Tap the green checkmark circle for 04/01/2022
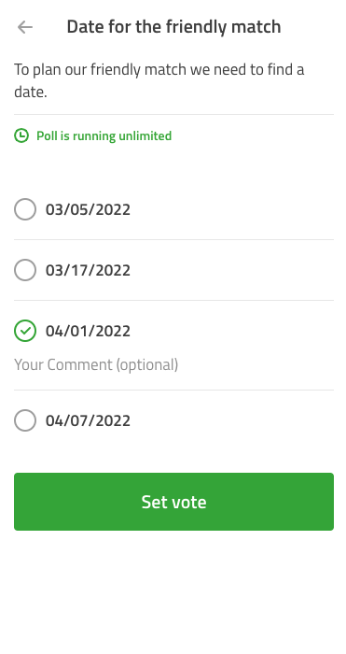 pos(25,331)
